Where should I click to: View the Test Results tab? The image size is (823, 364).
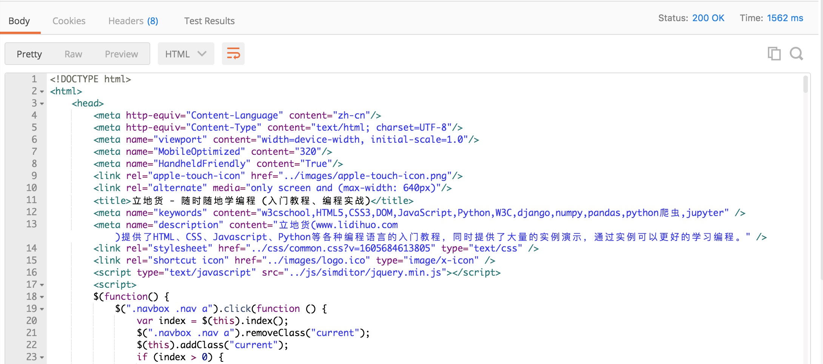tap(210, 21)
